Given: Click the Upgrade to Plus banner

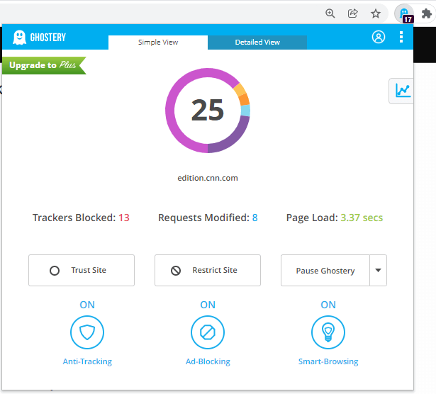Looking at the screenshot, I should pyautogui.click(x=43, y=65).
